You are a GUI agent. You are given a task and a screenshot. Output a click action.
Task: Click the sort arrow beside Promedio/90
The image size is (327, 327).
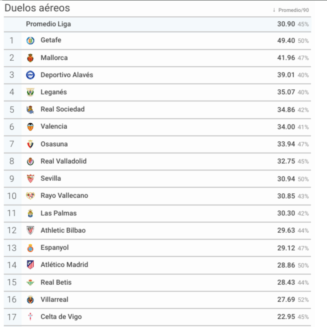pos(274,10)
